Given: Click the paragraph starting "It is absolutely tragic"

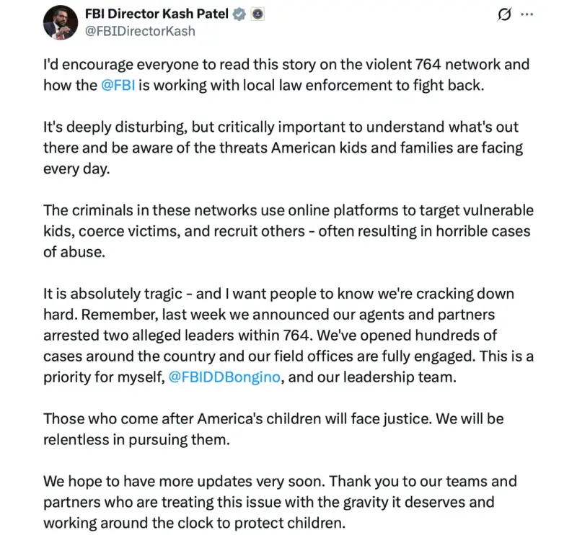Looking at the screenshot, I should (x=287, y=336).
